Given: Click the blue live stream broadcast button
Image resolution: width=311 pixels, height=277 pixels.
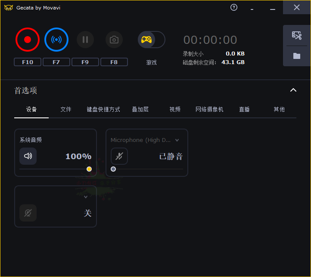Looking at the screenshot, I should [x=56, y=40].
